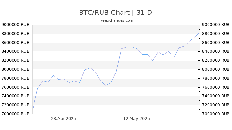Click the 7400000 RUB label on right axis
The image size is (232, 130).
[x=216, y=96]
